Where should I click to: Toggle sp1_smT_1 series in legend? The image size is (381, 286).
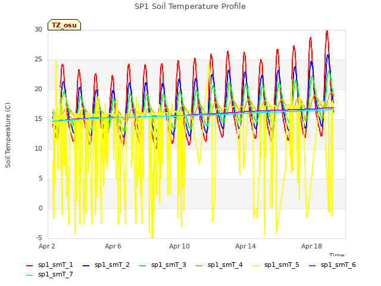click(49, 265)
